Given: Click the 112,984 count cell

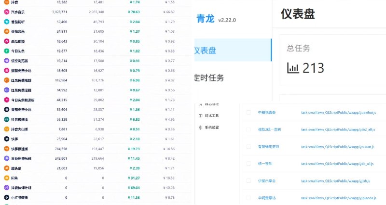Looking at the screenshot, I should tap(61, 80).
